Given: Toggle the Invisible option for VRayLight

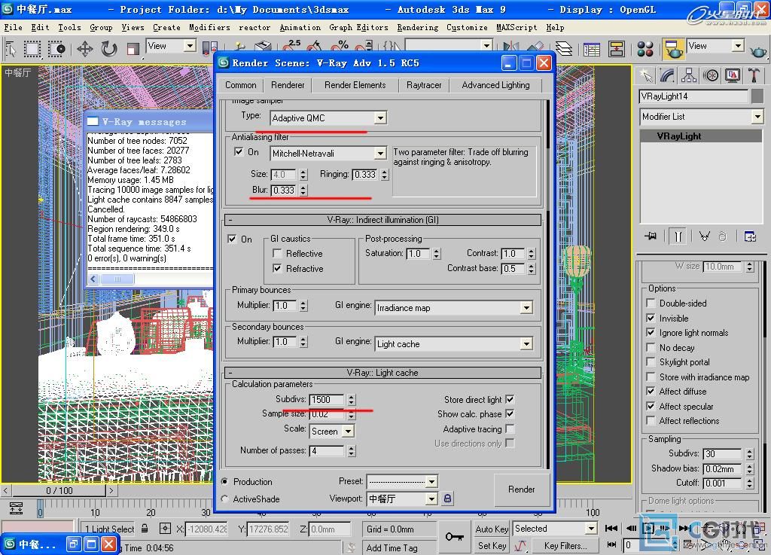Looking at the screenshot, I should click(651, 318).
